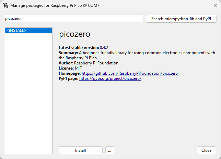Click the picozero package title heading
Screen dimensions: 221x159
click(x=74, y=34)
